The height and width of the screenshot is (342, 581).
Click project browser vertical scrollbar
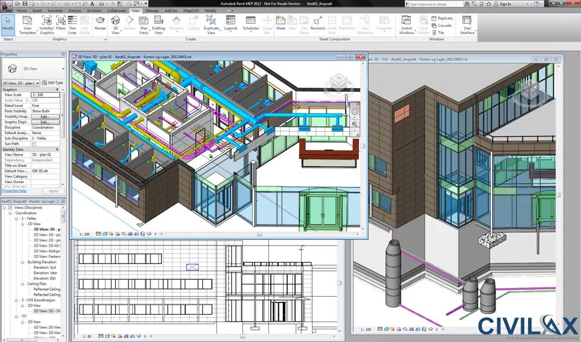coord(63,217)
